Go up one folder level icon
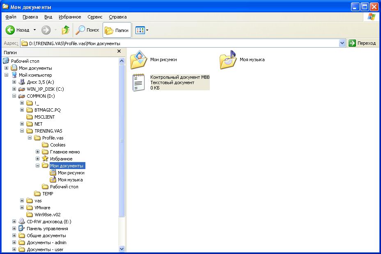 (x=66, y=30)
